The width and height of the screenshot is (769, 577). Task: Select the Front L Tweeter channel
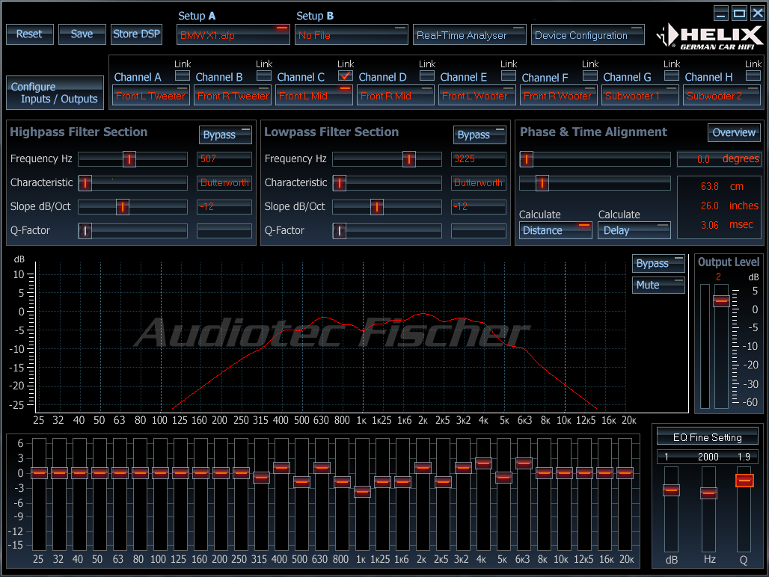(151, 96)
